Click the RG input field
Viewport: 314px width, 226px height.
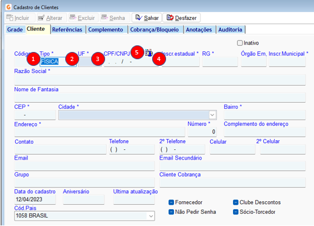click(220, 62)
